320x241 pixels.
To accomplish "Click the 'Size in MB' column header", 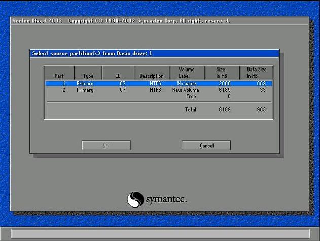I will [222, 73].
